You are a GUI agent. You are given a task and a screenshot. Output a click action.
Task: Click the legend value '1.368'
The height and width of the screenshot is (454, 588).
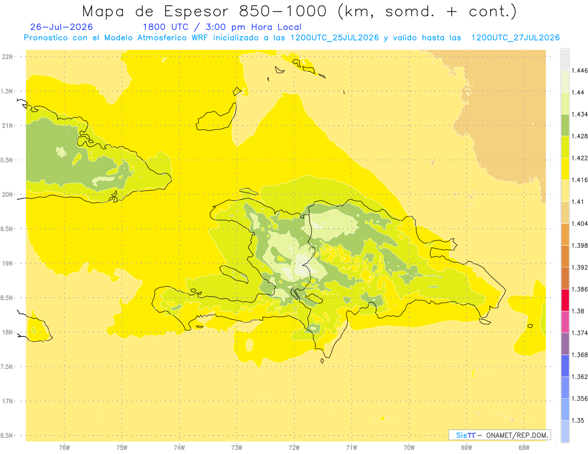pyautogui.click(x=580, y=355)
